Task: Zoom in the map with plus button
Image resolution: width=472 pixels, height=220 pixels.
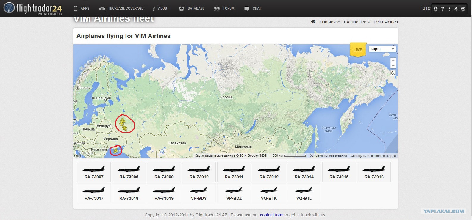Action: click(x=393, y=60)
